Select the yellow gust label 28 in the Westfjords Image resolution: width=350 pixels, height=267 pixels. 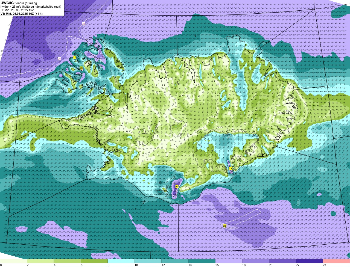coord(81,68)
